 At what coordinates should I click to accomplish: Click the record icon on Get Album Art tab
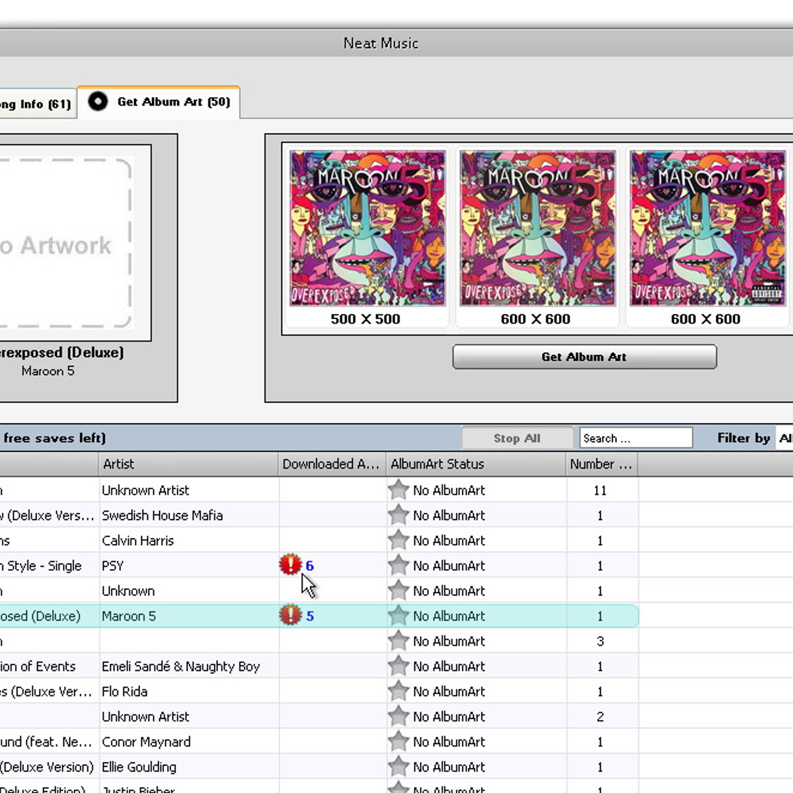click(98, 102)
